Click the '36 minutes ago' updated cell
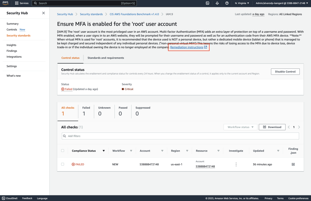 (262, 164)
